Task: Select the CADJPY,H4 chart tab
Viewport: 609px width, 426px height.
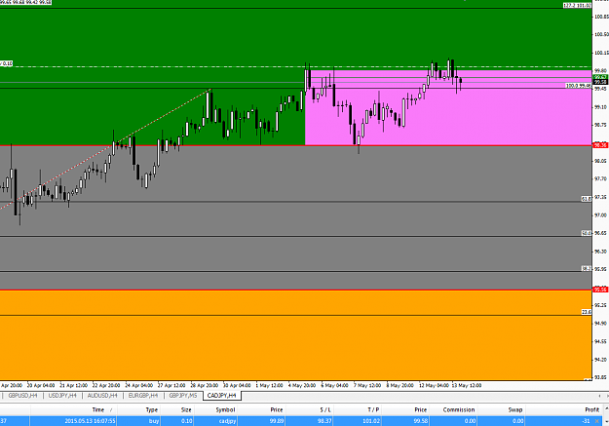Action: coord(222,396)
